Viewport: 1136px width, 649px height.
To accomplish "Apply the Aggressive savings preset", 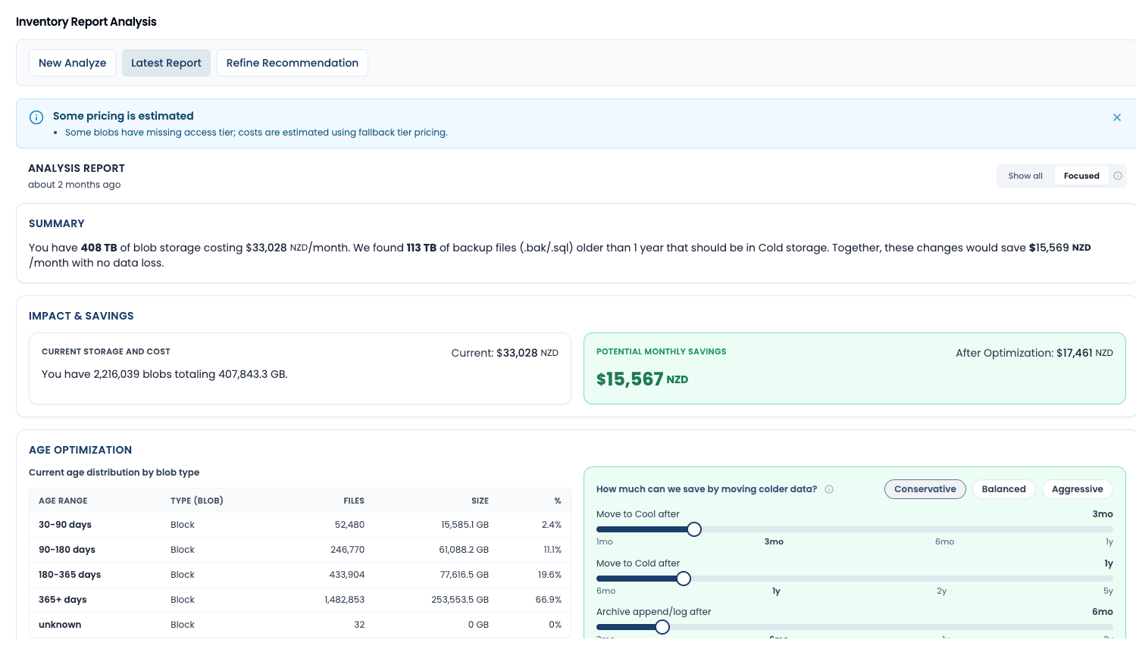I will pos(1077,489).
